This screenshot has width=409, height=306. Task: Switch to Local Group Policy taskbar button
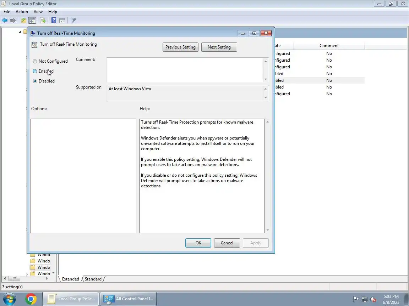[71, 299]
